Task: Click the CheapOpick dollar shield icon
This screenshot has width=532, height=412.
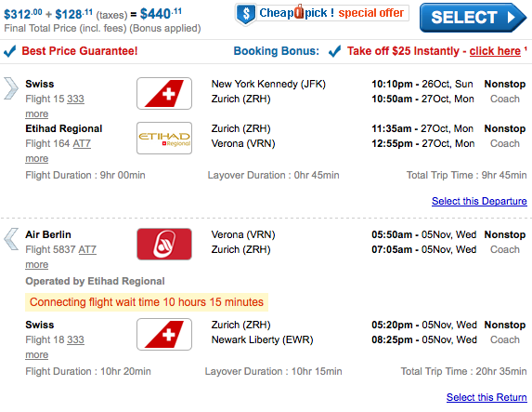Action: (246, 14)
